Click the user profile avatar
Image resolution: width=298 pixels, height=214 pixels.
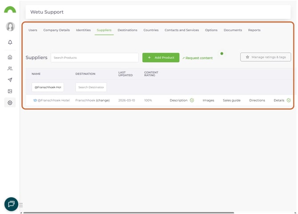(x=10, y=27)
